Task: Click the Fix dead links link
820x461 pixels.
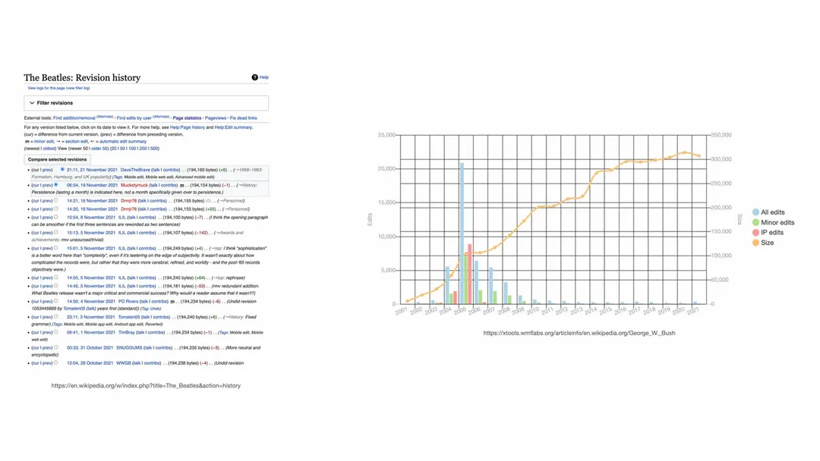Action: [x=244, y=118]
